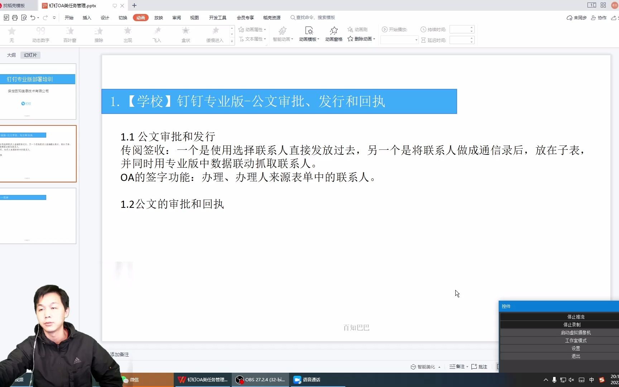This screenshot has height=387, width=619.
Task: Select the 动态数字 animation effect
Action: (41, 35)
